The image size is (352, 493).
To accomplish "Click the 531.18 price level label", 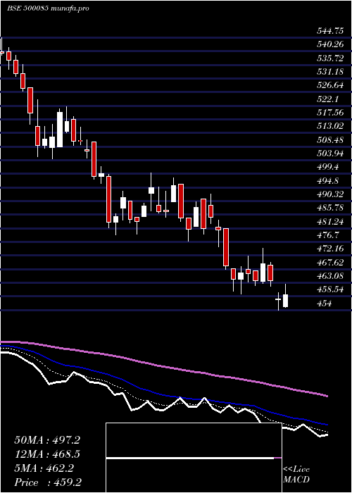I will point(330,72).
